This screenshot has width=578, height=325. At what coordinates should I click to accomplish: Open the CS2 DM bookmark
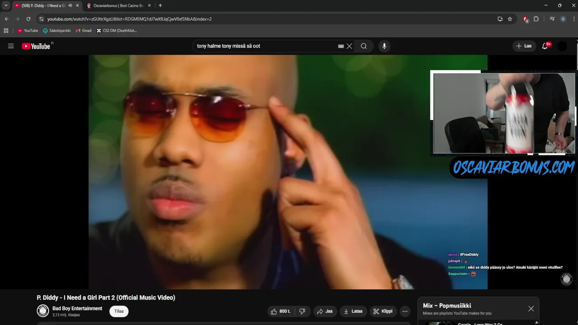pyautogui.click(x=117, y=31)
